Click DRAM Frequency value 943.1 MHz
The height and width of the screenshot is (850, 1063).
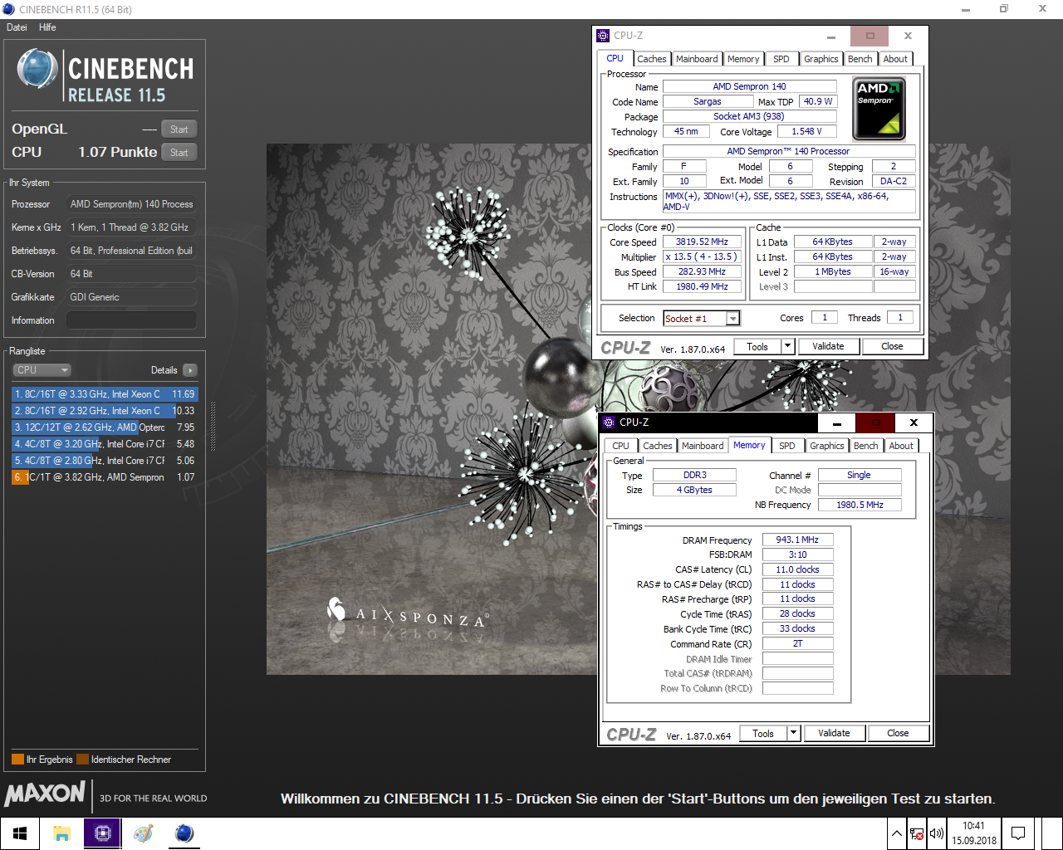coord(797,540)
